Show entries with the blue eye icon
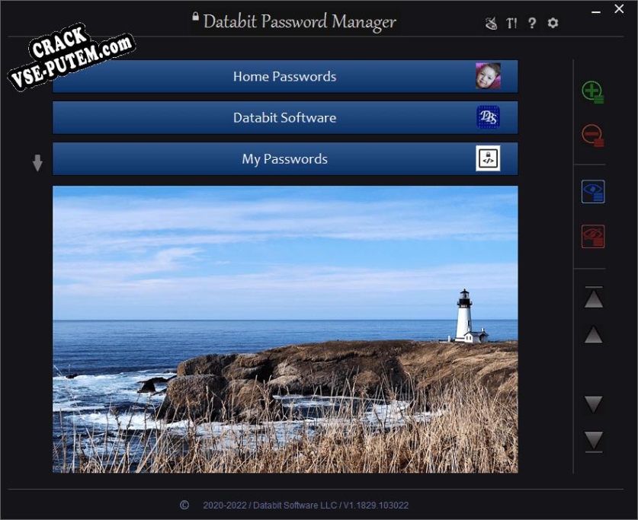This screenshot has width=638, height=520. 593,191
